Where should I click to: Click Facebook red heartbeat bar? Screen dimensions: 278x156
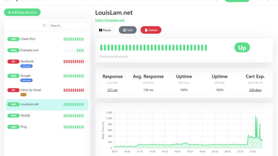pyautogui.click(x=73, y=61)
